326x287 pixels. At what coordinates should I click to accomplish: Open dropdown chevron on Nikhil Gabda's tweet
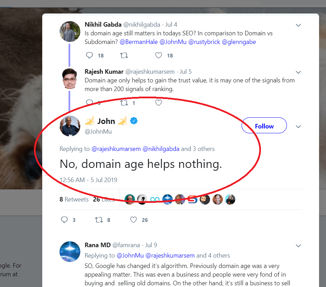298,25
